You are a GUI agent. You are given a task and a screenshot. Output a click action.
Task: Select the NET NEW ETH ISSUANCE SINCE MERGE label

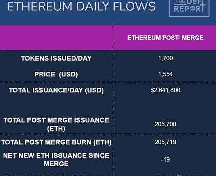pyautogui.click(x=56, y=159)
